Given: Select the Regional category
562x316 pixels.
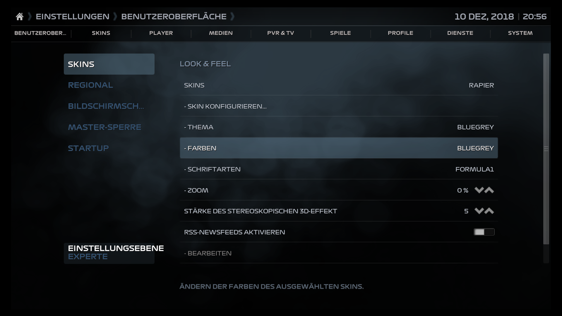Looking at the screenshot, I should tap(109, 85).
